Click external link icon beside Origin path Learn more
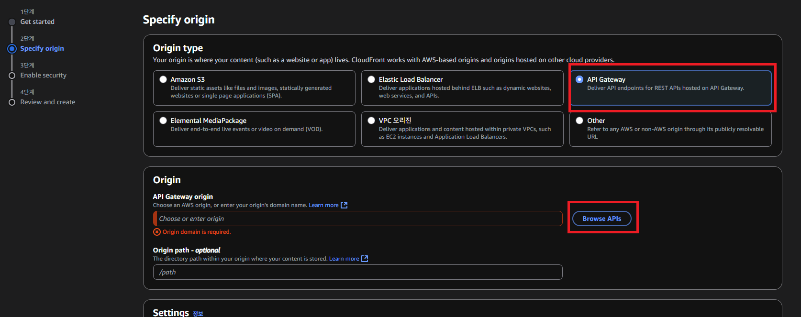Image resolution: width=801 pixels, height=317 pixels. 365,259
